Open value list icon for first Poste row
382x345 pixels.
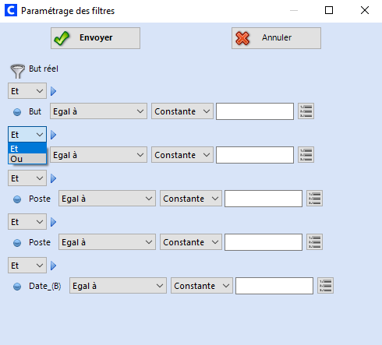point(314,199)
